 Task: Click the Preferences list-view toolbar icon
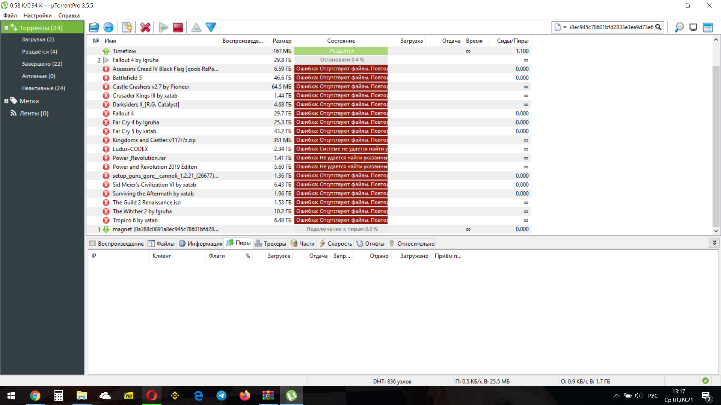[x=708, y=27]
